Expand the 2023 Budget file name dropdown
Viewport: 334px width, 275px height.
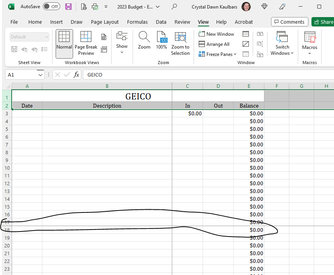point(157,7)
